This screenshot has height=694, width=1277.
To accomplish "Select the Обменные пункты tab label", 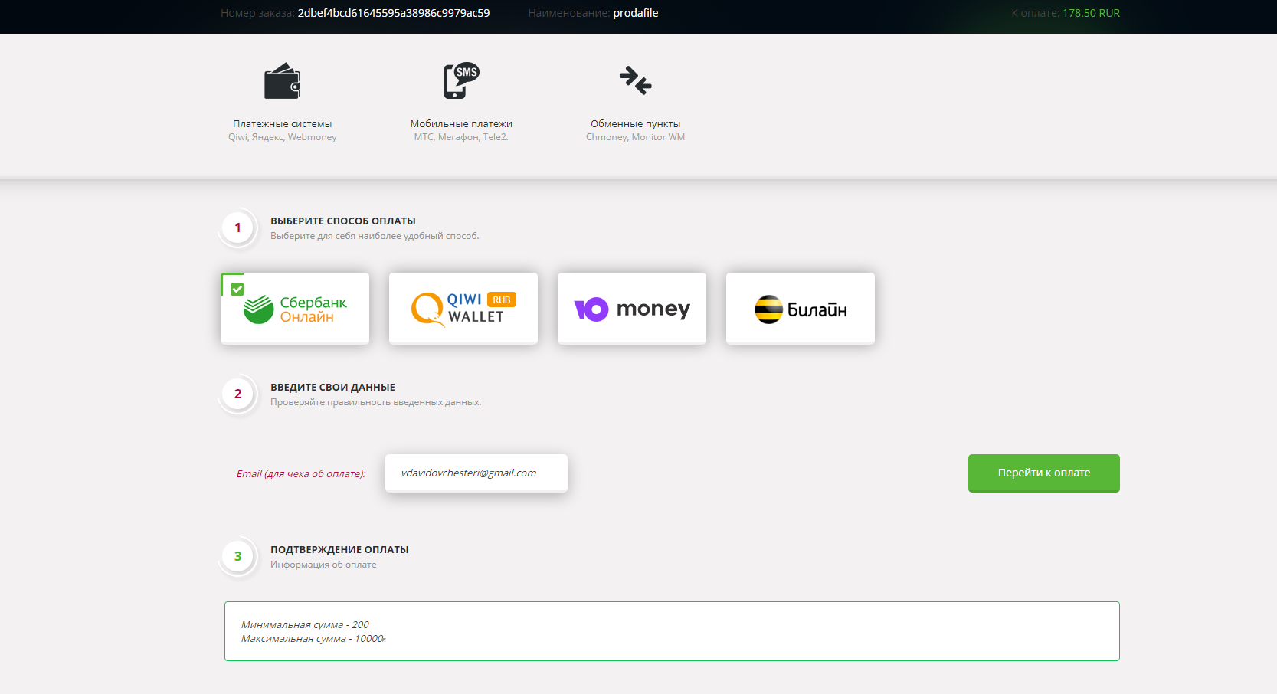I will (635, 124).
